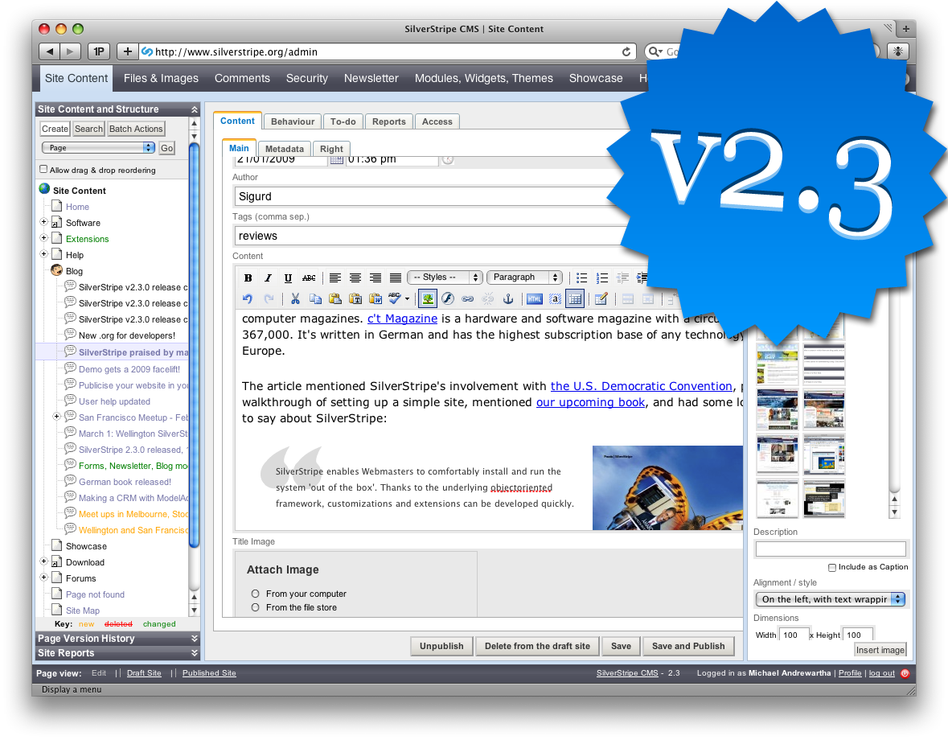This screenshot has width=948, height=740.
Task: Click the Cut icon in editor toolbar
Action: coord(294,298)
